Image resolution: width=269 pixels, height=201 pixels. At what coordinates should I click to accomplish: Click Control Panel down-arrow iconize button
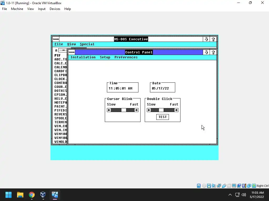point(206,52)
